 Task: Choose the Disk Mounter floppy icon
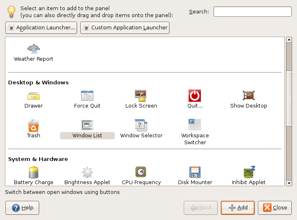195,172
